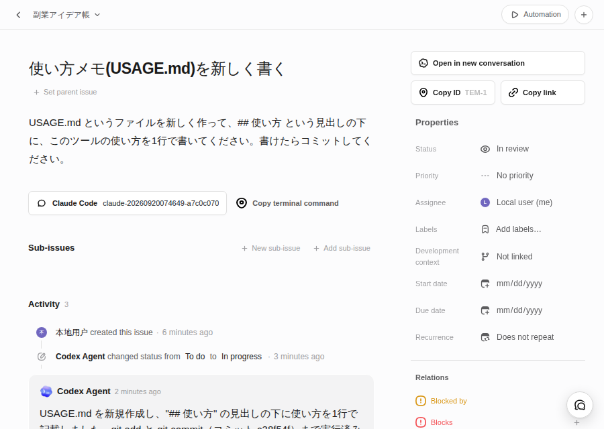The height and width of the screenshot is (429, 604).
Task: Click the icon on Open in new conversation
Action: tap(423, 63)
